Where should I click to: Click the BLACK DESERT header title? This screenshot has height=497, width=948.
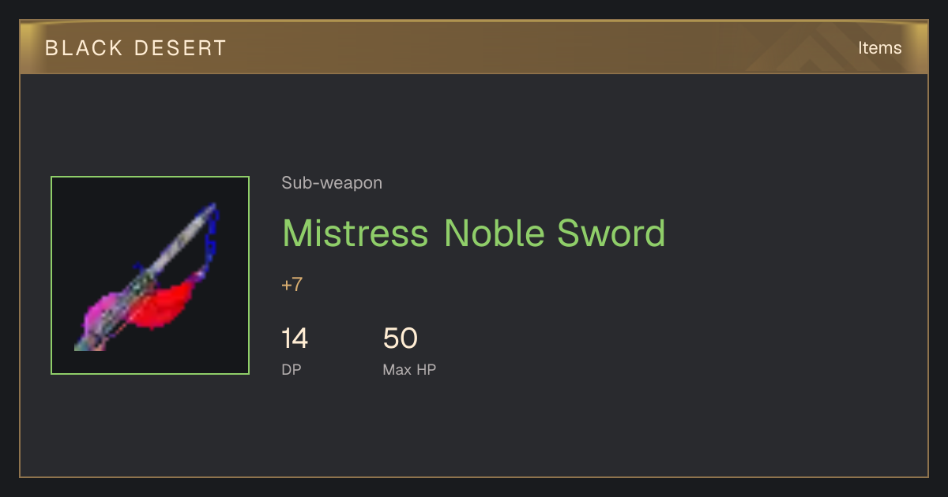pyautogui.click(x=135, y=48)
